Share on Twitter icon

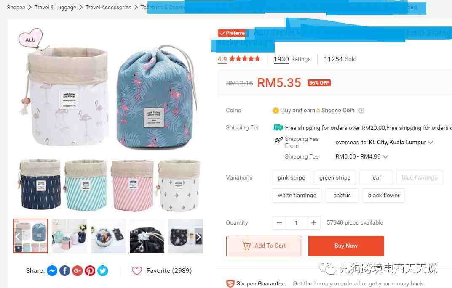pos(103,271)
